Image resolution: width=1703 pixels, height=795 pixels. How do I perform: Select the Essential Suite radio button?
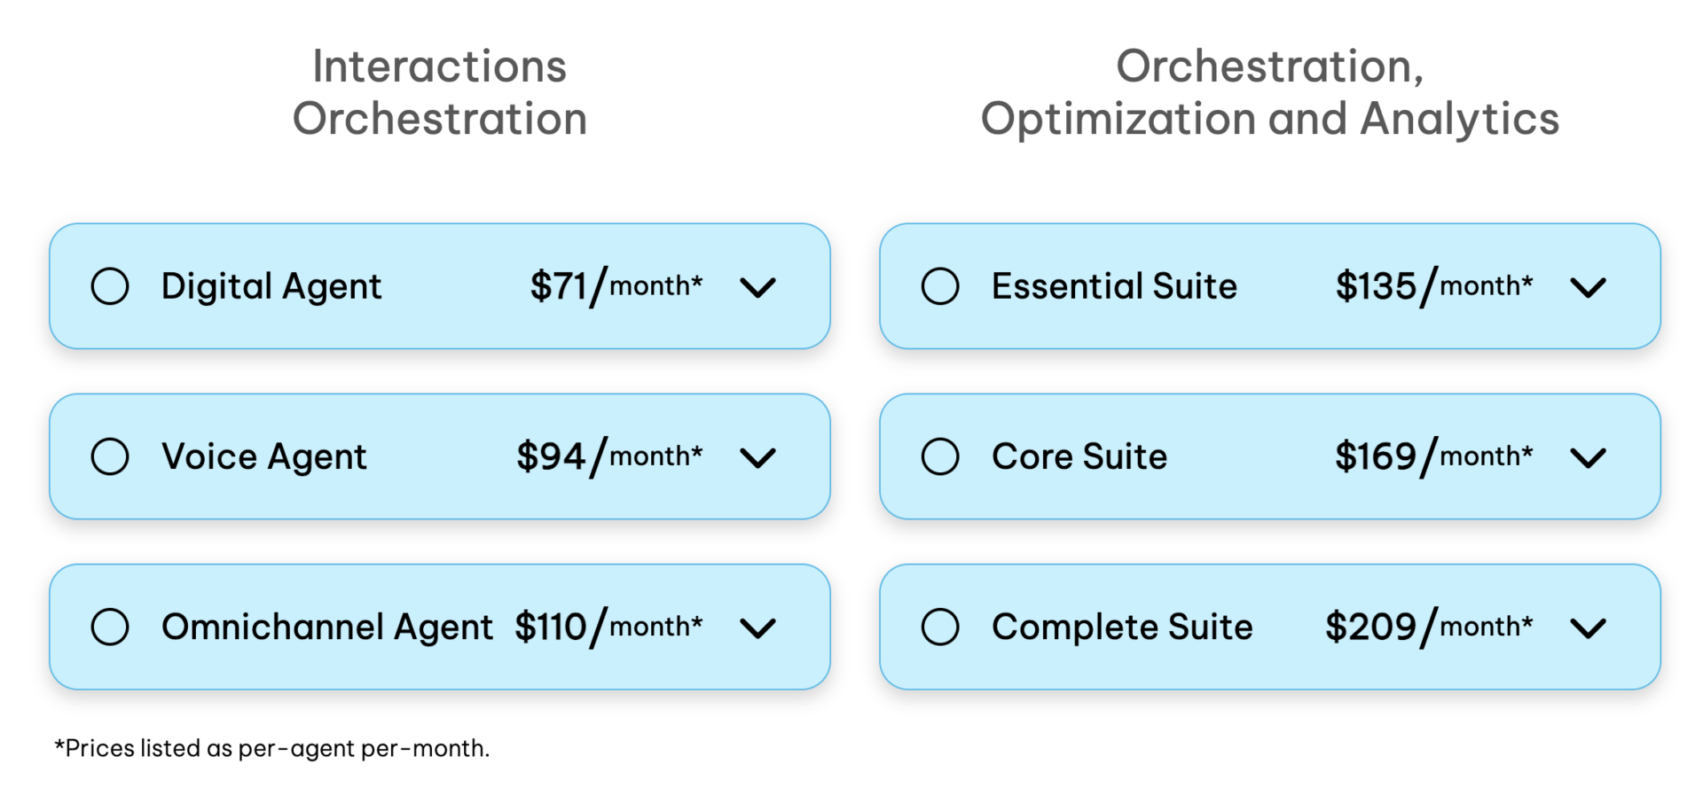[x=940, y=285]
